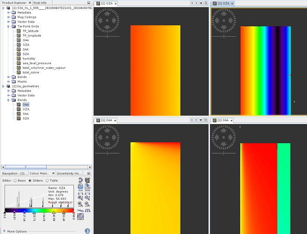Click the export colour palette icon
307x234 pixels.
point(88,186)
